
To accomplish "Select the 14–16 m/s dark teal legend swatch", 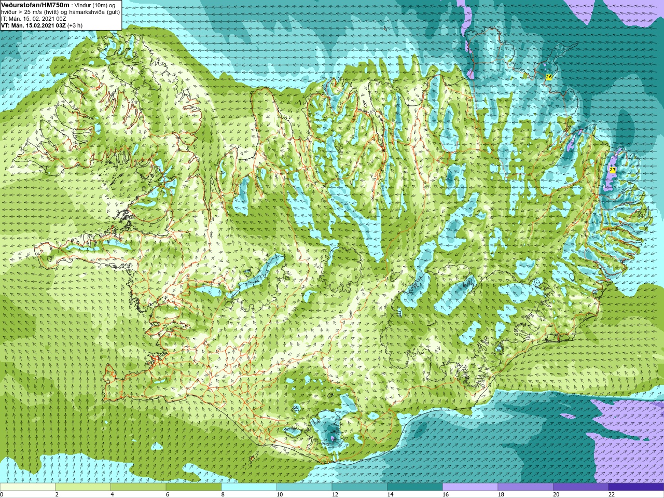I will tap(415, 487).
